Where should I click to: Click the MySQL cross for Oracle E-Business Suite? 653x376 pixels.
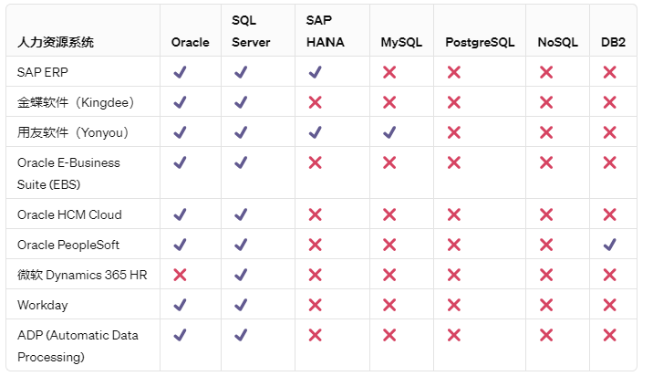tap(389, 162)
